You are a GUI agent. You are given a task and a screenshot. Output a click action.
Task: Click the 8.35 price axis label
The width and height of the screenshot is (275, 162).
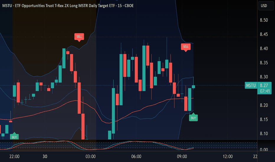(264, 62)
